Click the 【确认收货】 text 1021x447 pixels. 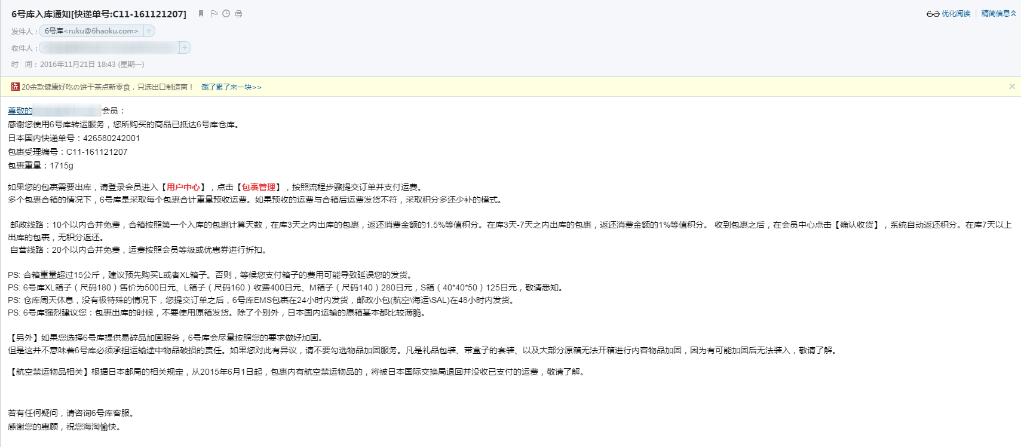pyautogui.click(x=857, y=225)
